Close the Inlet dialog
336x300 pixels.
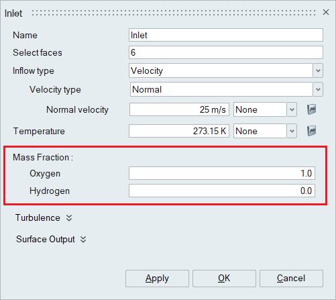pos(326,12)
